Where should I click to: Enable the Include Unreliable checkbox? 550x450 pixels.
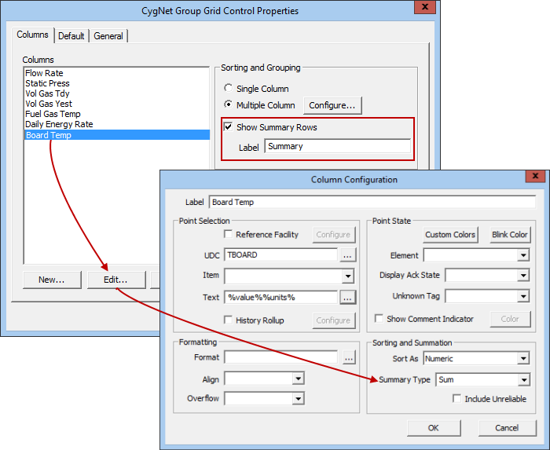click(x=456, y=398)
